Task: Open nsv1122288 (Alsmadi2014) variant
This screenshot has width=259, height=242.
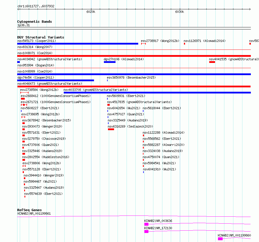Action: 164,133
